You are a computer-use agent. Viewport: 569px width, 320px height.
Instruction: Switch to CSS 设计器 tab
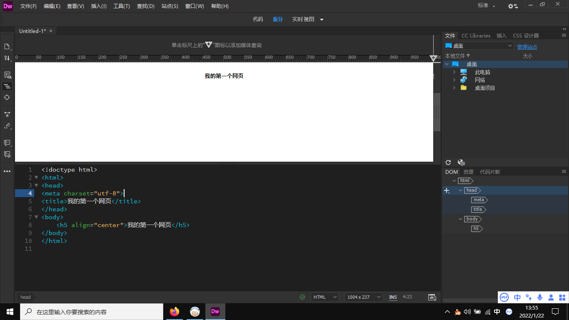(526, 36)
